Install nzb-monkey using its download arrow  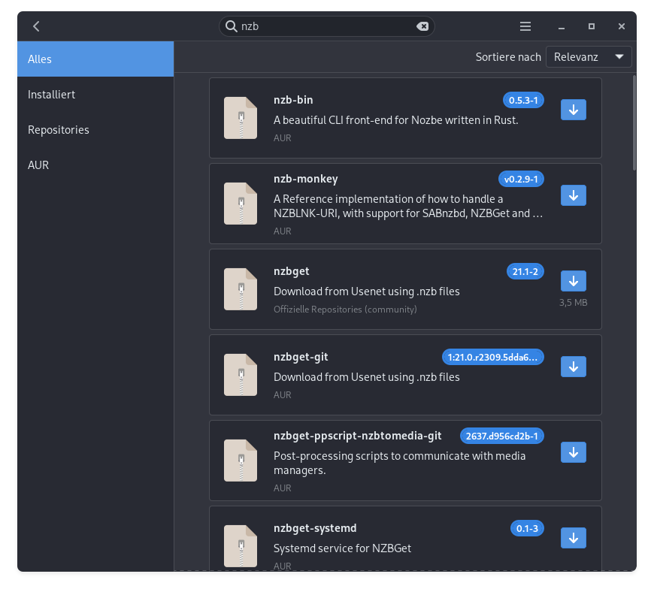click(573, 195)
